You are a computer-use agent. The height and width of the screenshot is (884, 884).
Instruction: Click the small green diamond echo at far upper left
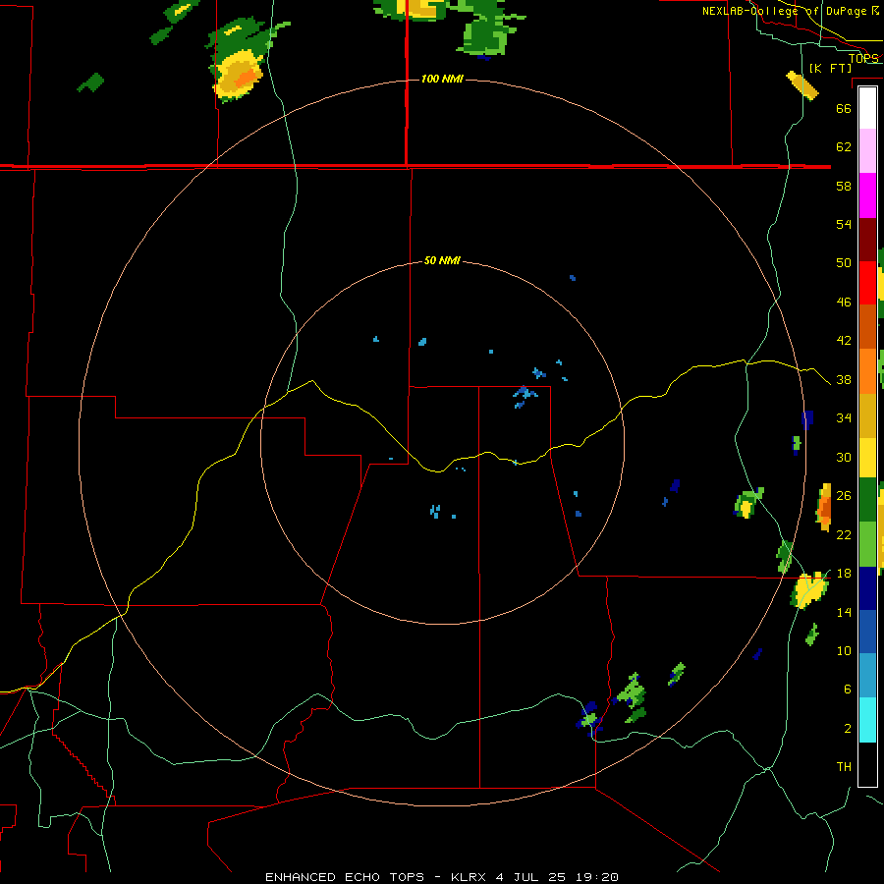90,83
